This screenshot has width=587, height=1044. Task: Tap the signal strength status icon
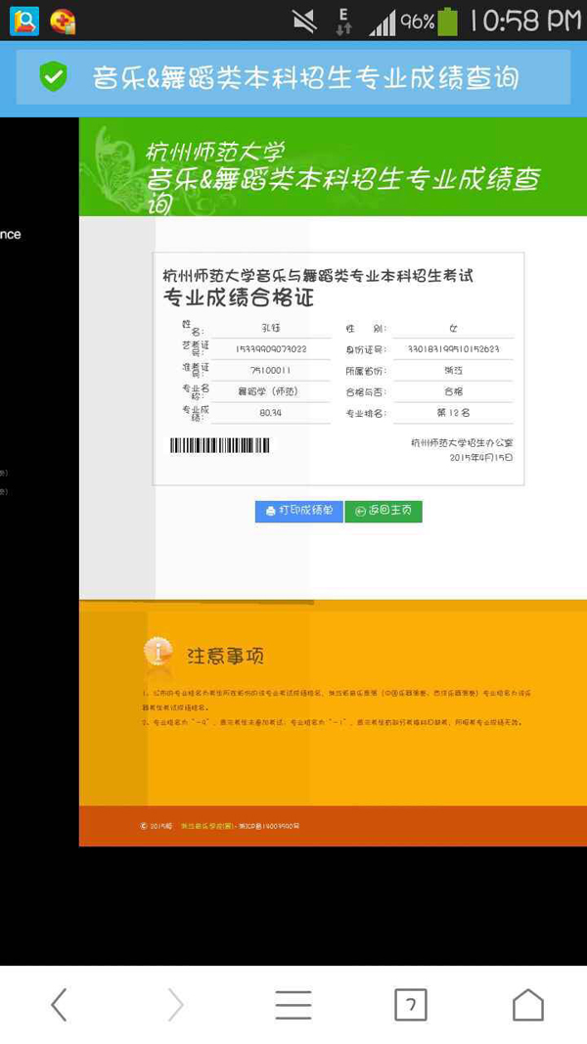(383, 23)
